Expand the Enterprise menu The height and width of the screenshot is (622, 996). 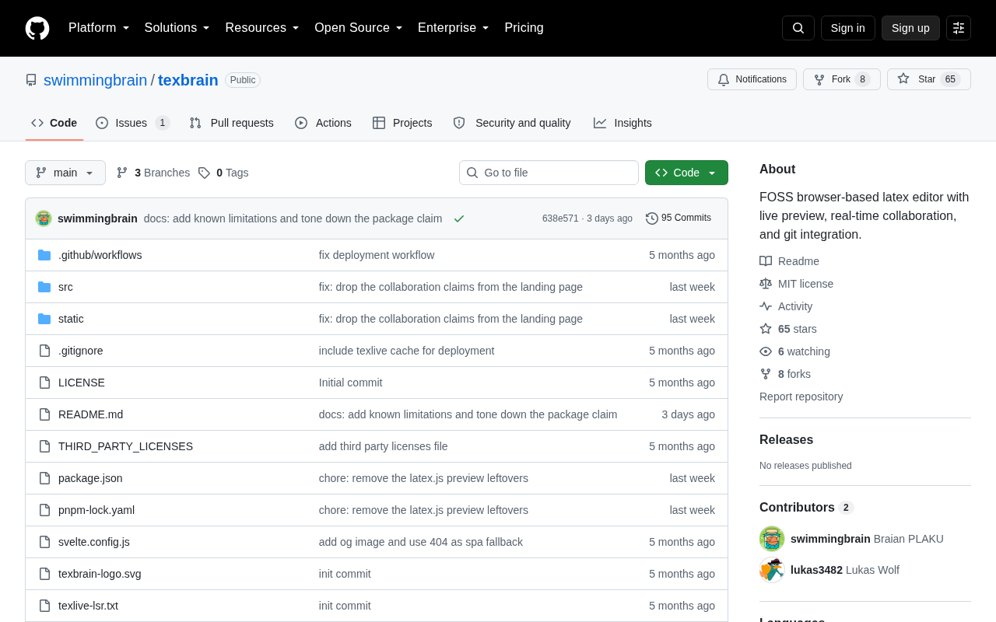tap(454, 28)
